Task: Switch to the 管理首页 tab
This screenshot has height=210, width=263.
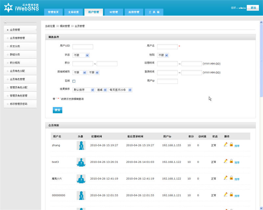Action: pyautogui.click(x=53, y=12)
